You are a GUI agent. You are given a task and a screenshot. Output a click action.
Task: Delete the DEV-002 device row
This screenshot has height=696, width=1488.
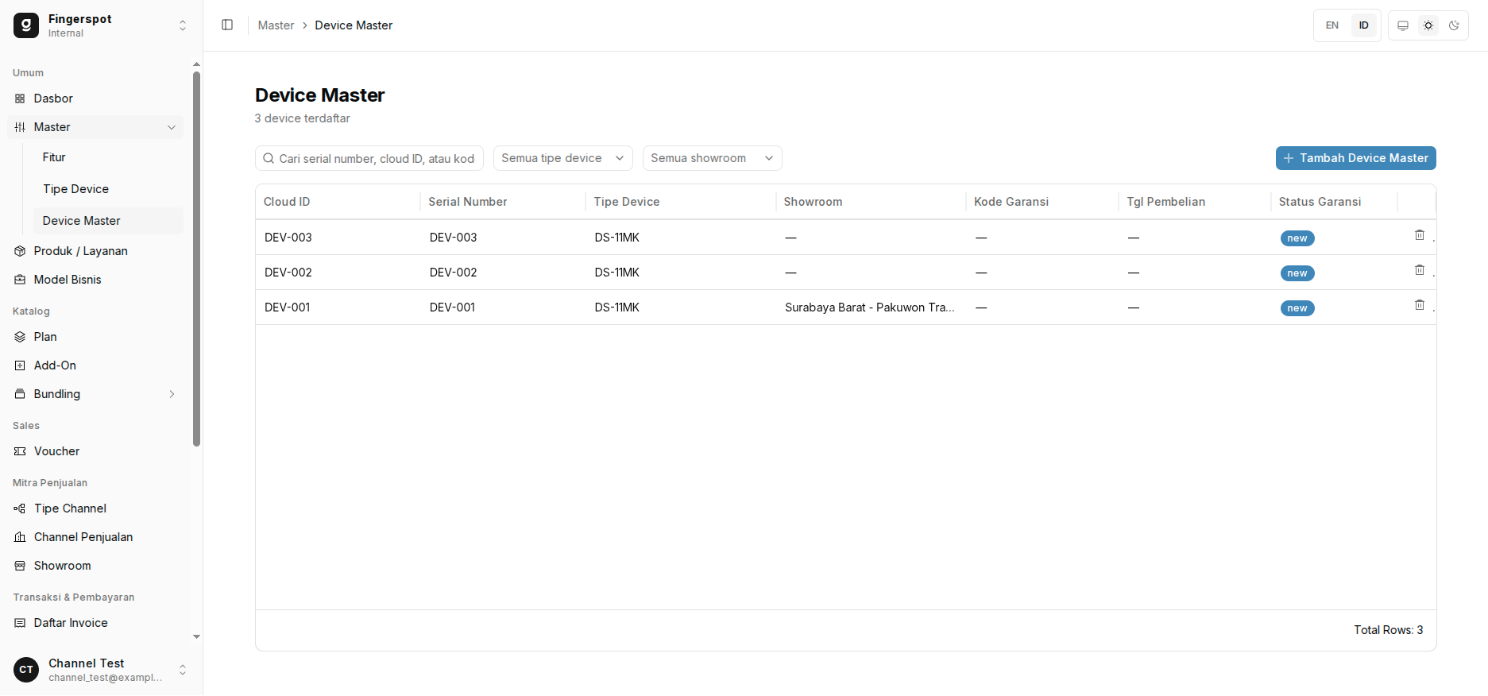click(x=1420, y=270)
